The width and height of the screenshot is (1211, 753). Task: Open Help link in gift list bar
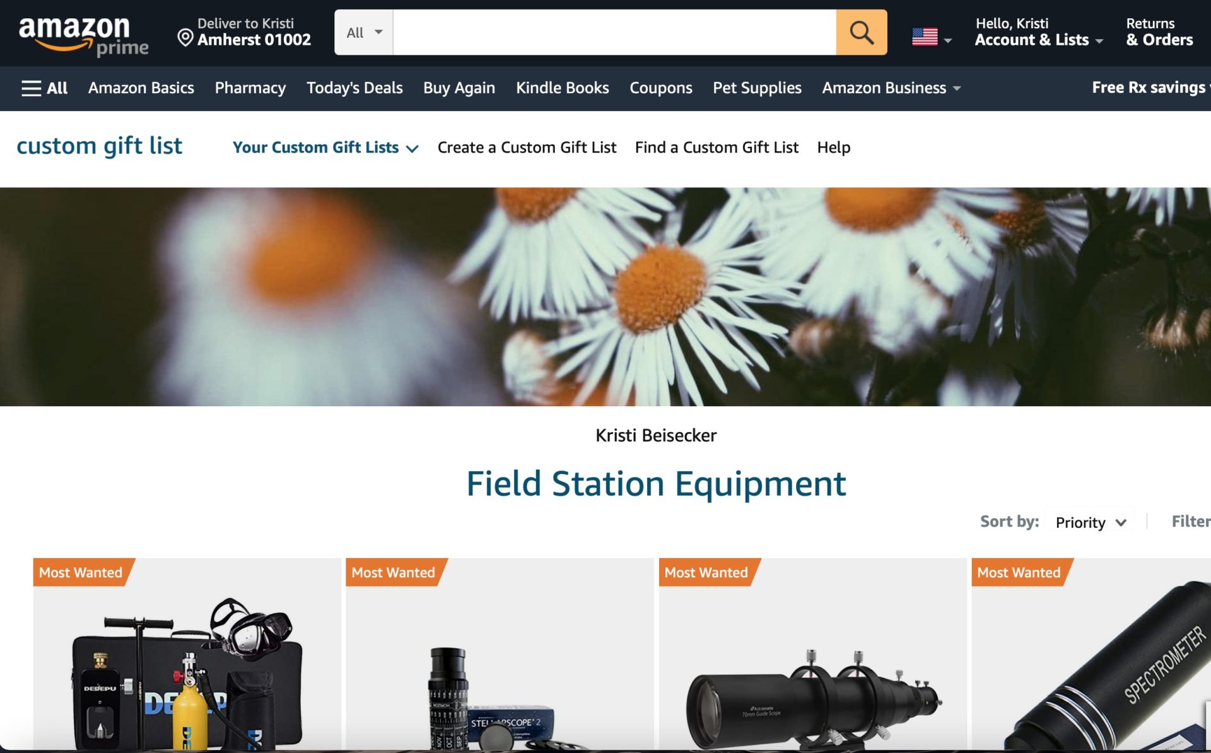(833, 148)
